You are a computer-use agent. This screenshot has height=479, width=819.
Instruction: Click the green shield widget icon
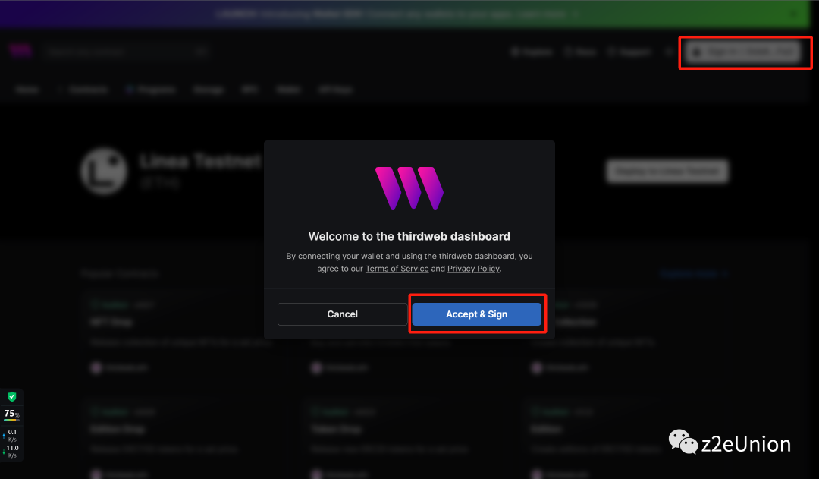click(11, 396)
